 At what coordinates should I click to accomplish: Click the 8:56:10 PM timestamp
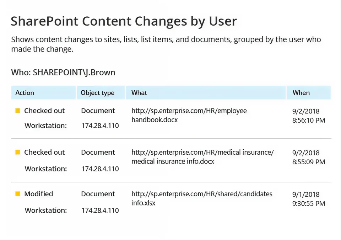(x=308, y=120)
